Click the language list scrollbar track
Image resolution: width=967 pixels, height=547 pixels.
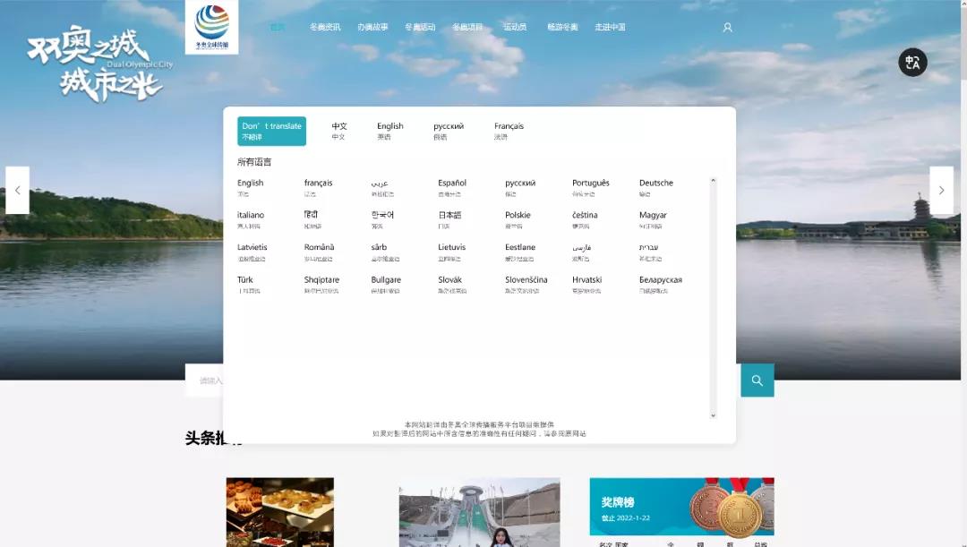(x=714, y=295)
